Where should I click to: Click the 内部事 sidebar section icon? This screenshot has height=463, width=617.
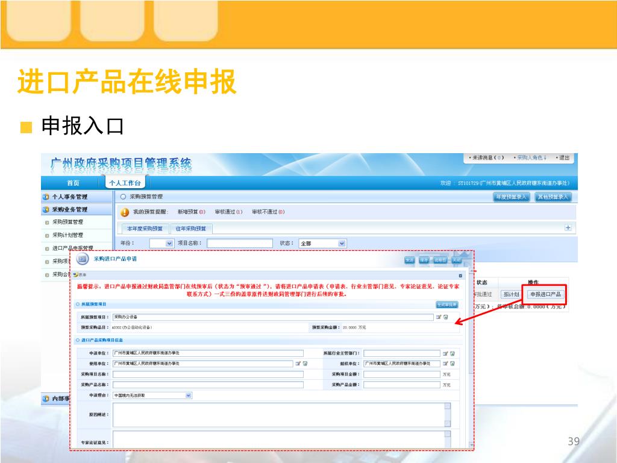tap(46, 399)
